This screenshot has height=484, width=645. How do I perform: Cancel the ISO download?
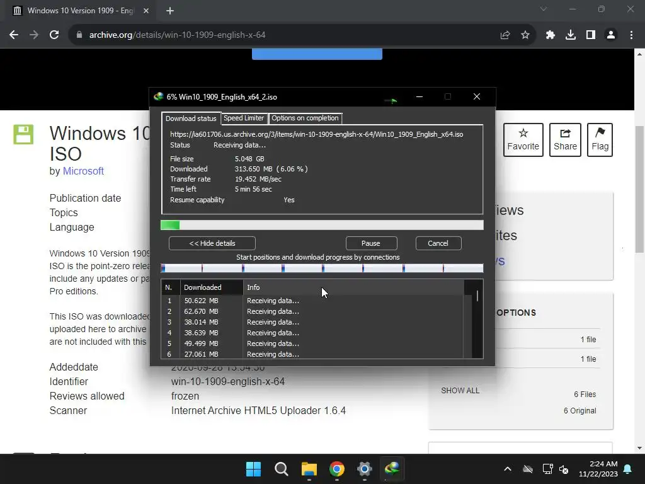coord(438,243)
